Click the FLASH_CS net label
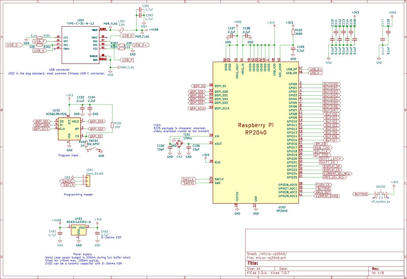Image resolution: width=407 pixels, height=279 pixels. click(x=323, y=185)
